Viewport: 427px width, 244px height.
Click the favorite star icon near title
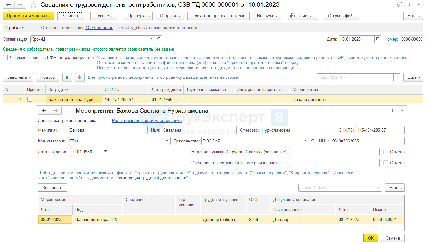tap(33, 5)
